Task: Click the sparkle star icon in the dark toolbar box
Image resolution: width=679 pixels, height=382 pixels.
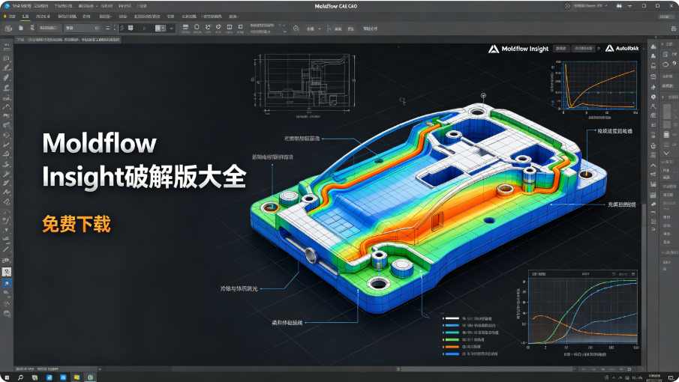Action: [x=122, y=28]
